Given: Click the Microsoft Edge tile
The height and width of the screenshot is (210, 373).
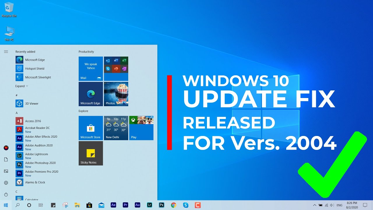Looking at the screenshot, I should click(x=91, y=94).
